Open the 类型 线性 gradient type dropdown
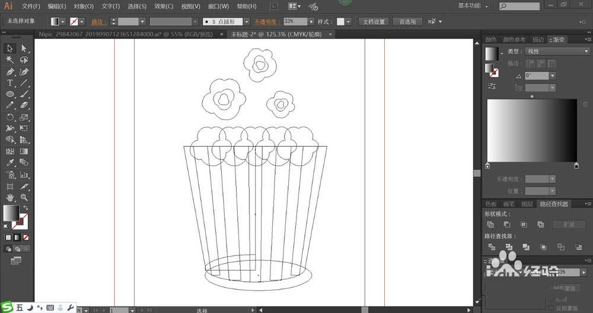The height and width of the screenshot is (313, 593). coord(557,51)
